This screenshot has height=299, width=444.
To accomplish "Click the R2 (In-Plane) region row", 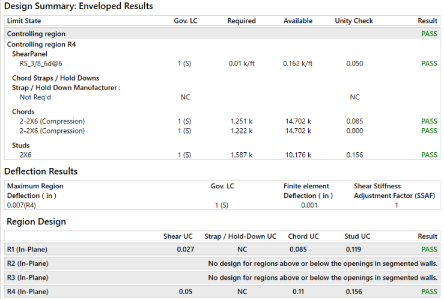I will [27, 263].
